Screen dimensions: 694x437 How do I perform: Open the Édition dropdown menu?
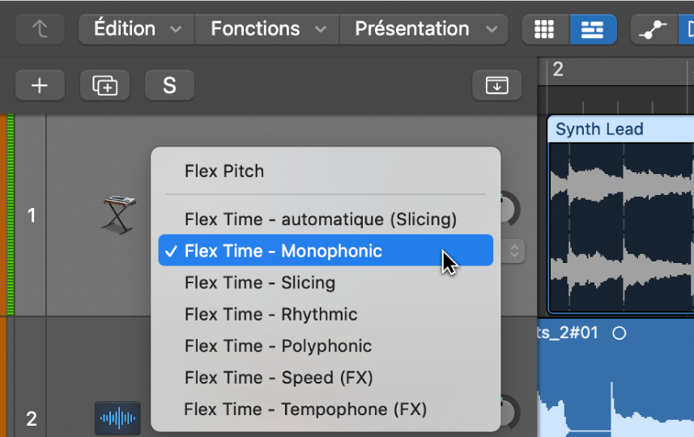coord(137,29)
